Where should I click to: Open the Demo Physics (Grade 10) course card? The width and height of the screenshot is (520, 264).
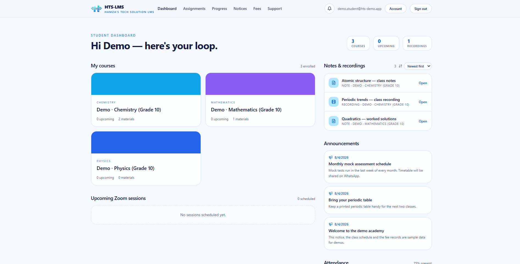pos(146,158)
